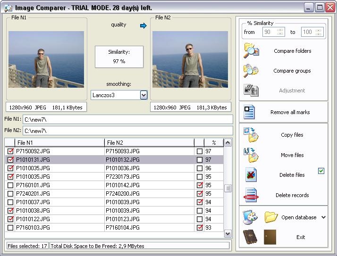Image resolution: width=337 pixels, height=256 pixels.
Task: Click the brown door Exit icon
Action: click(270, 237)
